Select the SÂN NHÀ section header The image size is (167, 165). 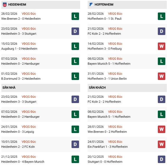9,88
